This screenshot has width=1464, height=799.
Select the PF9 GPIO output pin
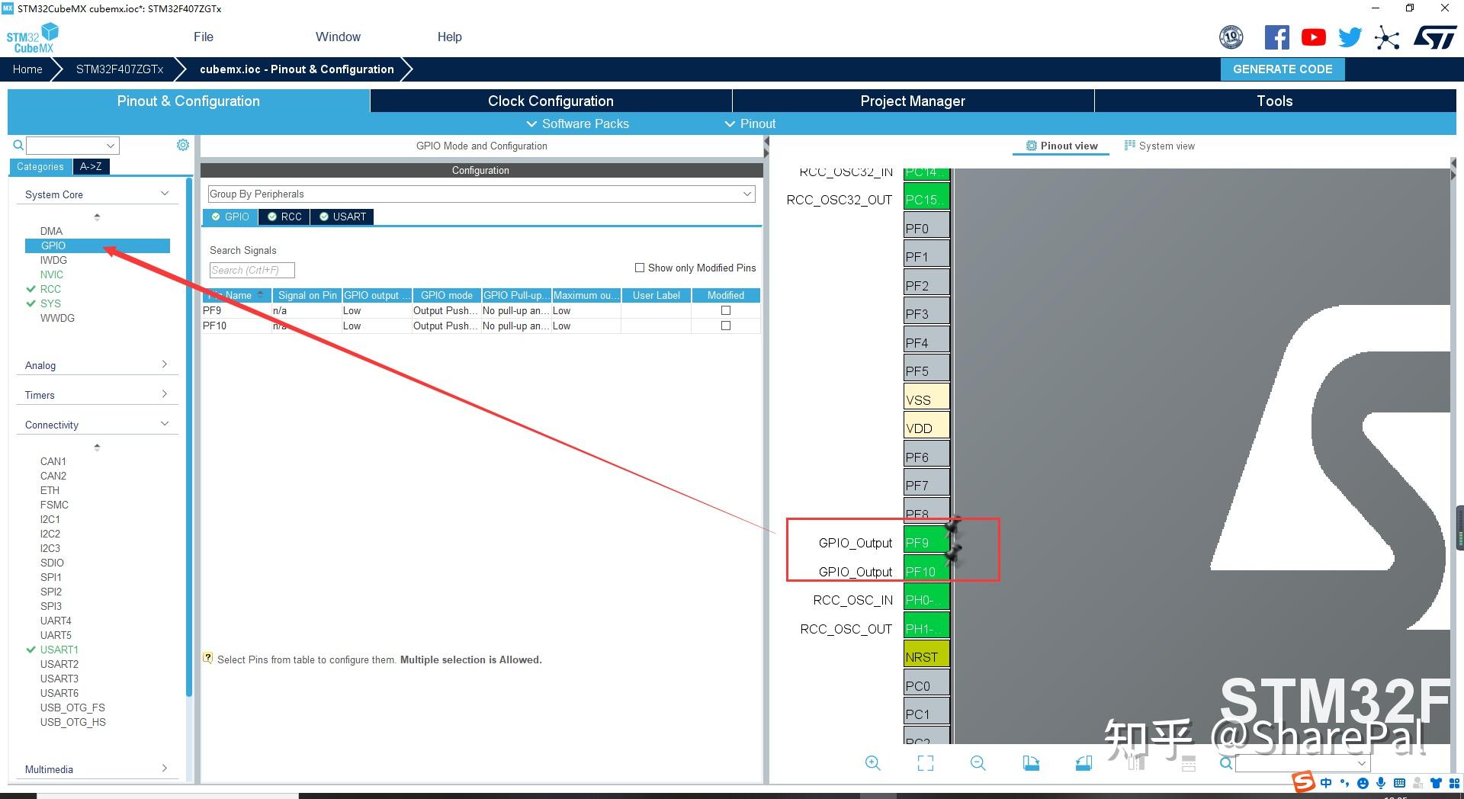coord(926,543)
